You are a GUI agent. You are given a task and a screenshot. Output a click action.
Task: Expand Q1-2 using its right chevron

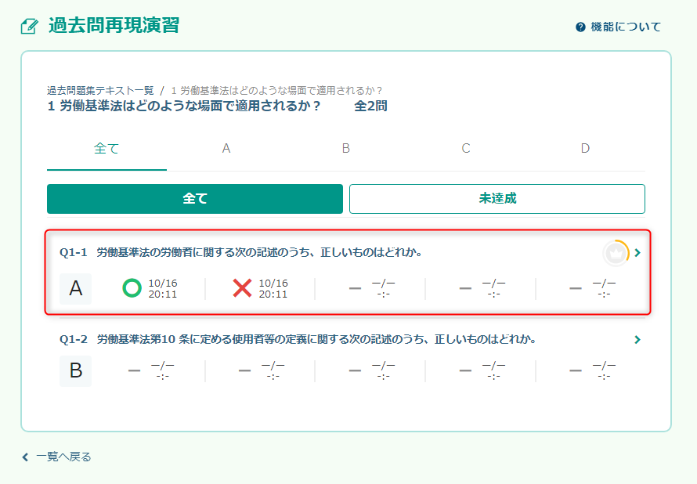click(638, 340)
